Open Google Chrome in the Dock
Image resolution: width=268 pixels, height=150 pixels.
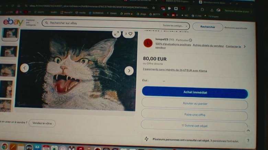[4, 147]
